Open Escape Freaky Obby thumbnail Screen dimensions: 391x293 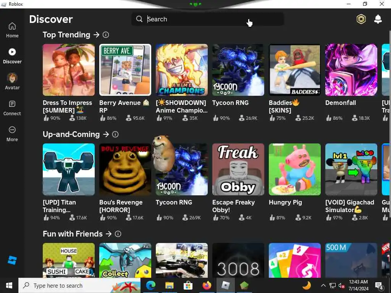pos(238,169)
